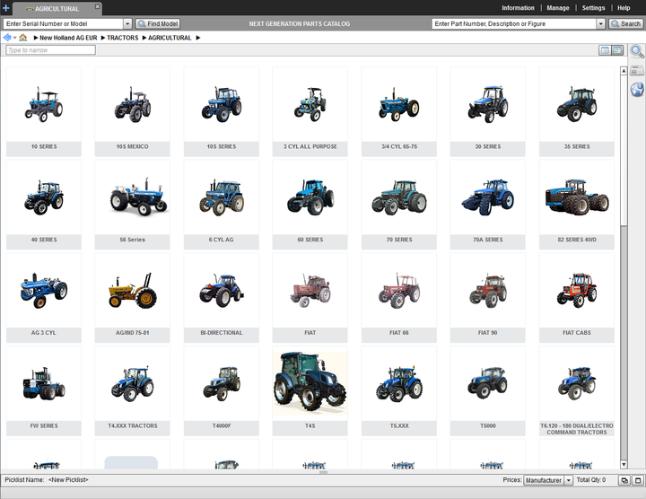Expand the arrow before New Holland AG EUR
Screen dimensions: 646x499
[36, 38]
